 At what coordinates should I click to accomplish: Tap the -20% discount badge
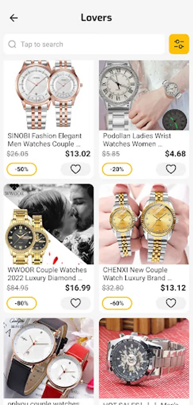tap(117, 170)
